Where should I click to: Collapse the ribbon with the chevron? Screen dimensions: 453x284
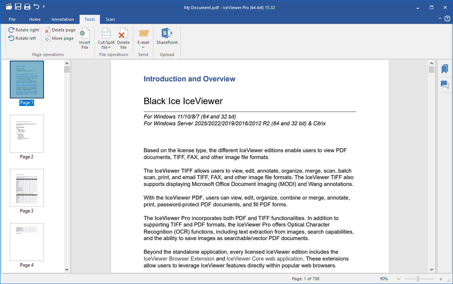point(440,19)
